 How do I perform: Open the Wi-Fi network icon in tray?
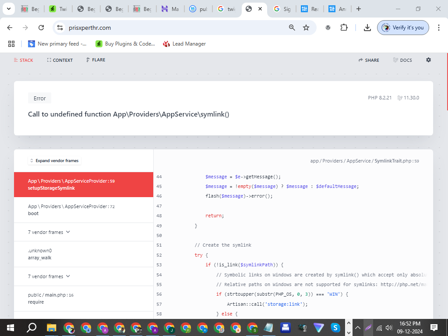coord(379,328)
